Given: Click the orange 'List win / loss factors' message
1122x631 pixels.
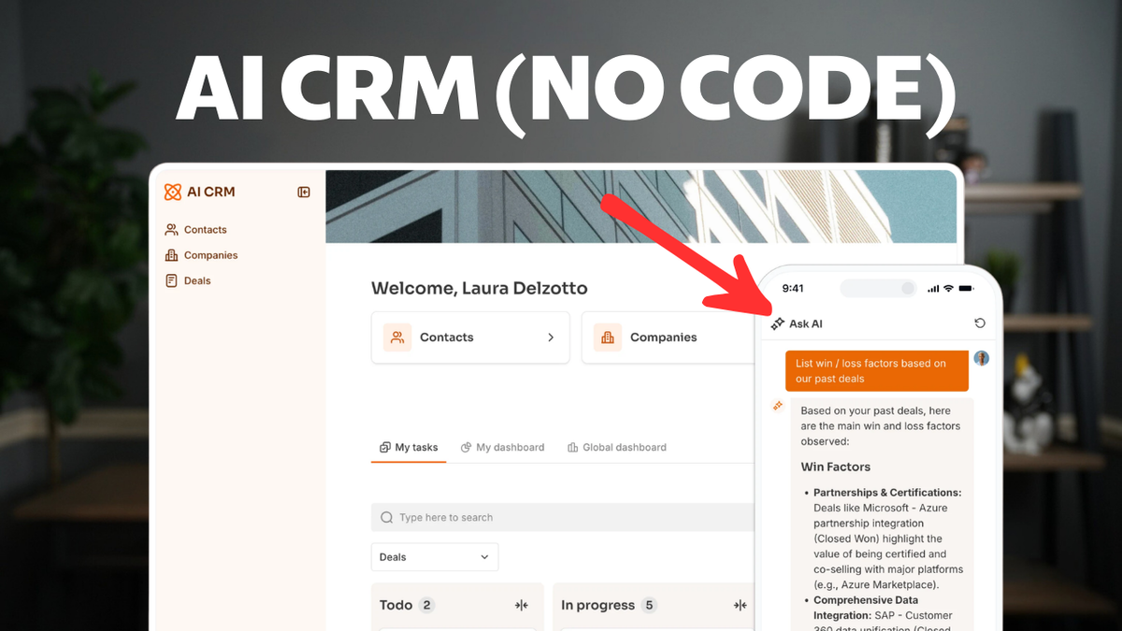Looking at the screenshot, I should pos(877,371).
